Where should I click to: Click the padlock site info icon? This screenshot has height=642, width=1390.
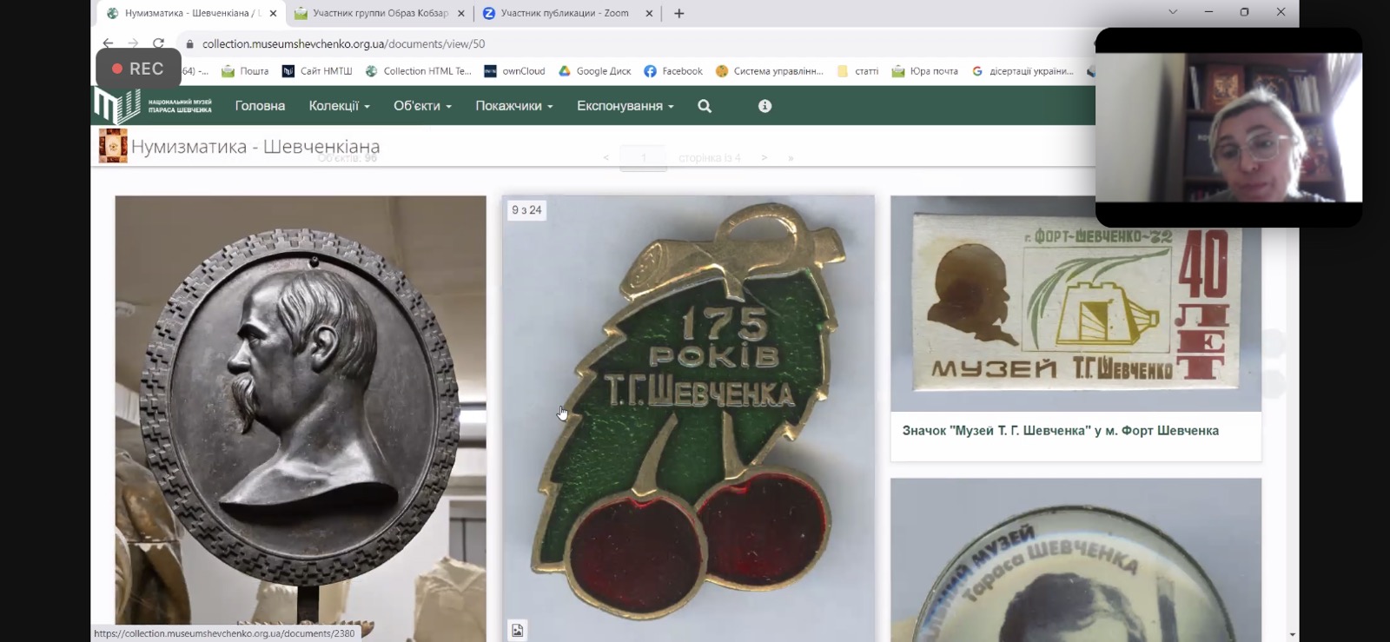tap(189, 43)
